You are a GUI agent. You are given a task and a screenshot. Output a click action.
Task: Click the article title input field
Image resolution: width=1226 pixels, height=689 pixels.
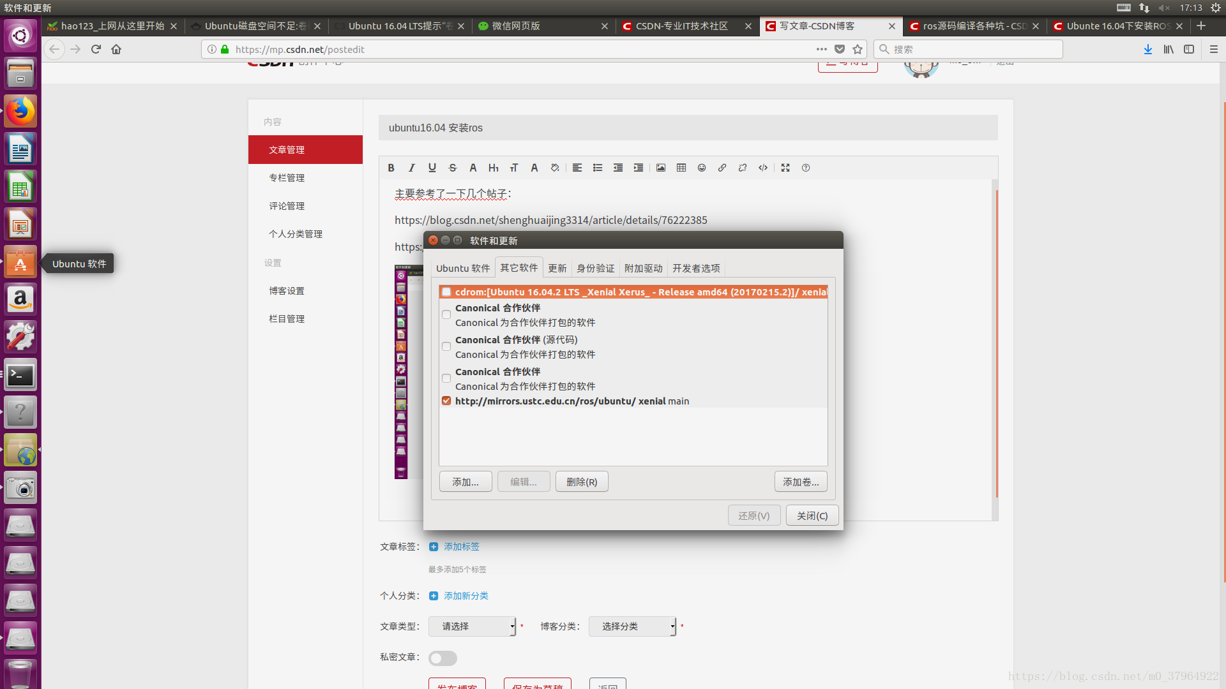point(688,128)
